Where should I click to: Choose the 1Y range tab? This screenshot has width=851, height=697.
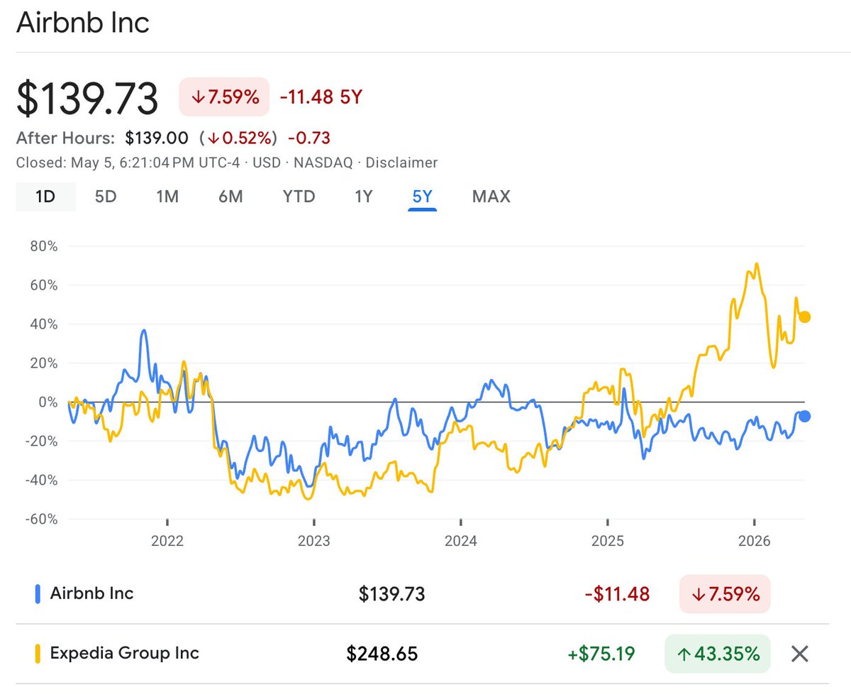(x=363, y=196)
